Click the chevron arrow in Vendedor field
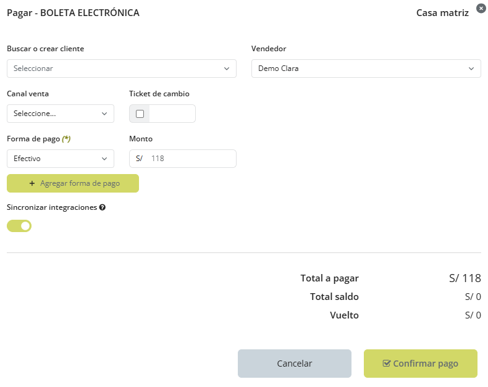 (471, 69)
